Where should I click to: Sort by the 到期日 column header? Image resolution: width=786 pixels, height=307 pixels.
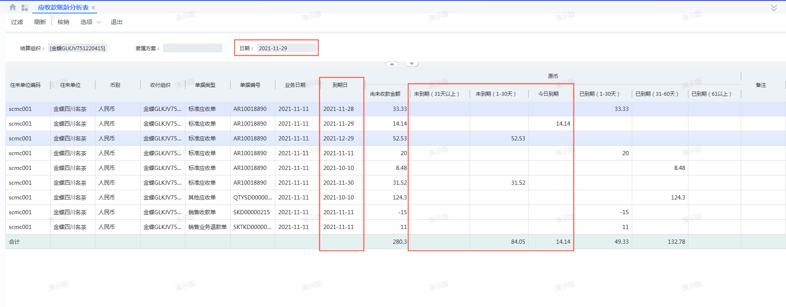click(340, 85)
